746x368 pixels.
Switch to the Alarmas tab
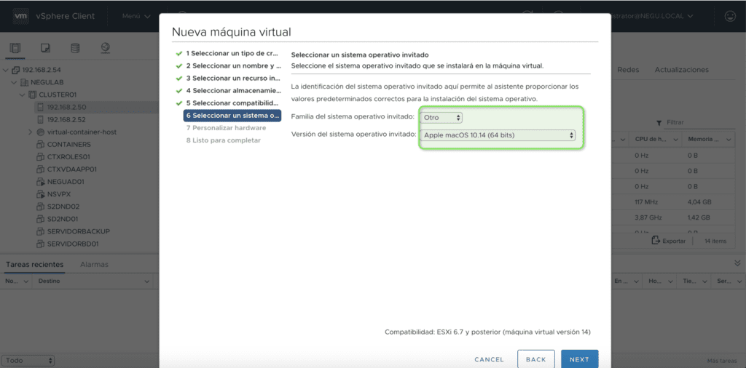click(94, 265)
